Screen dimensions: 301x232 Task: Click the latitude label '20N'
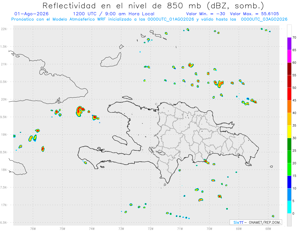(4, 99)
